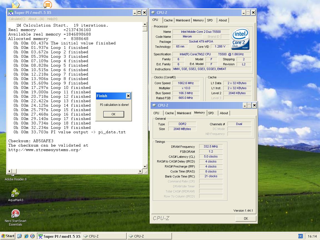The width and height of the screenshot is (320, 240).
Task: Switch to Memory tab in upper CPU-Z window
Action: pos(198,20)
